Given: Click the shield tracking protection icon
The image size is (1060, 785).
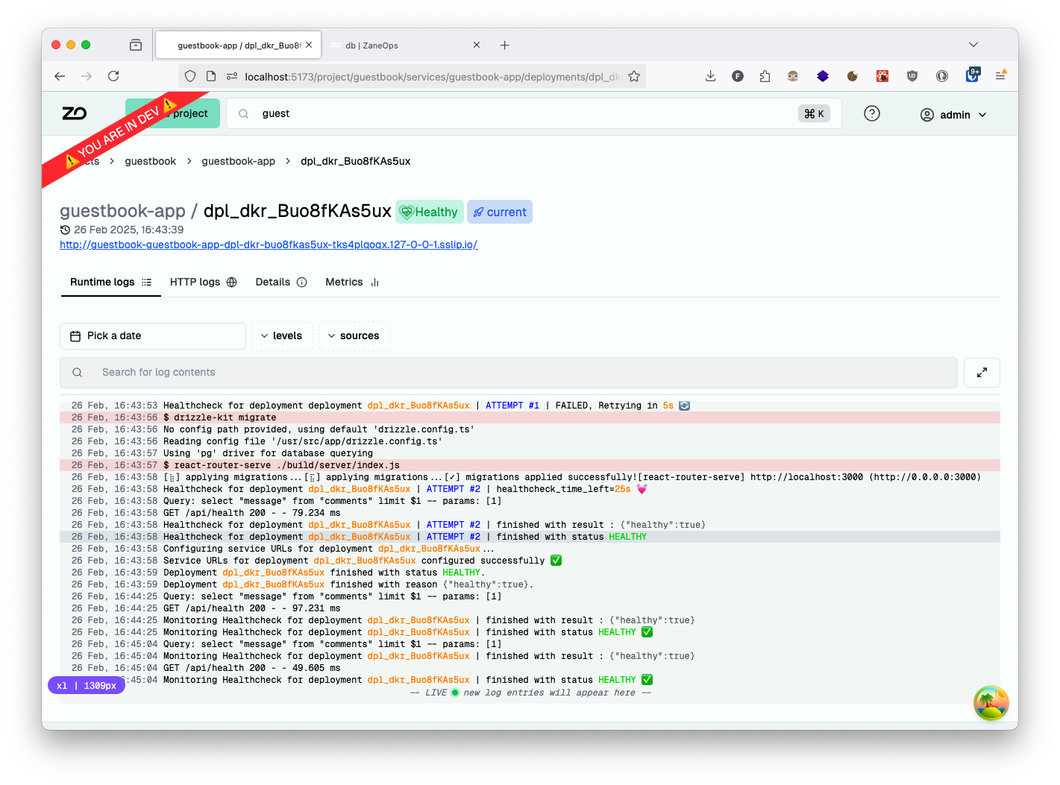Looking at the screenshot, I should (x=190, y=76).
